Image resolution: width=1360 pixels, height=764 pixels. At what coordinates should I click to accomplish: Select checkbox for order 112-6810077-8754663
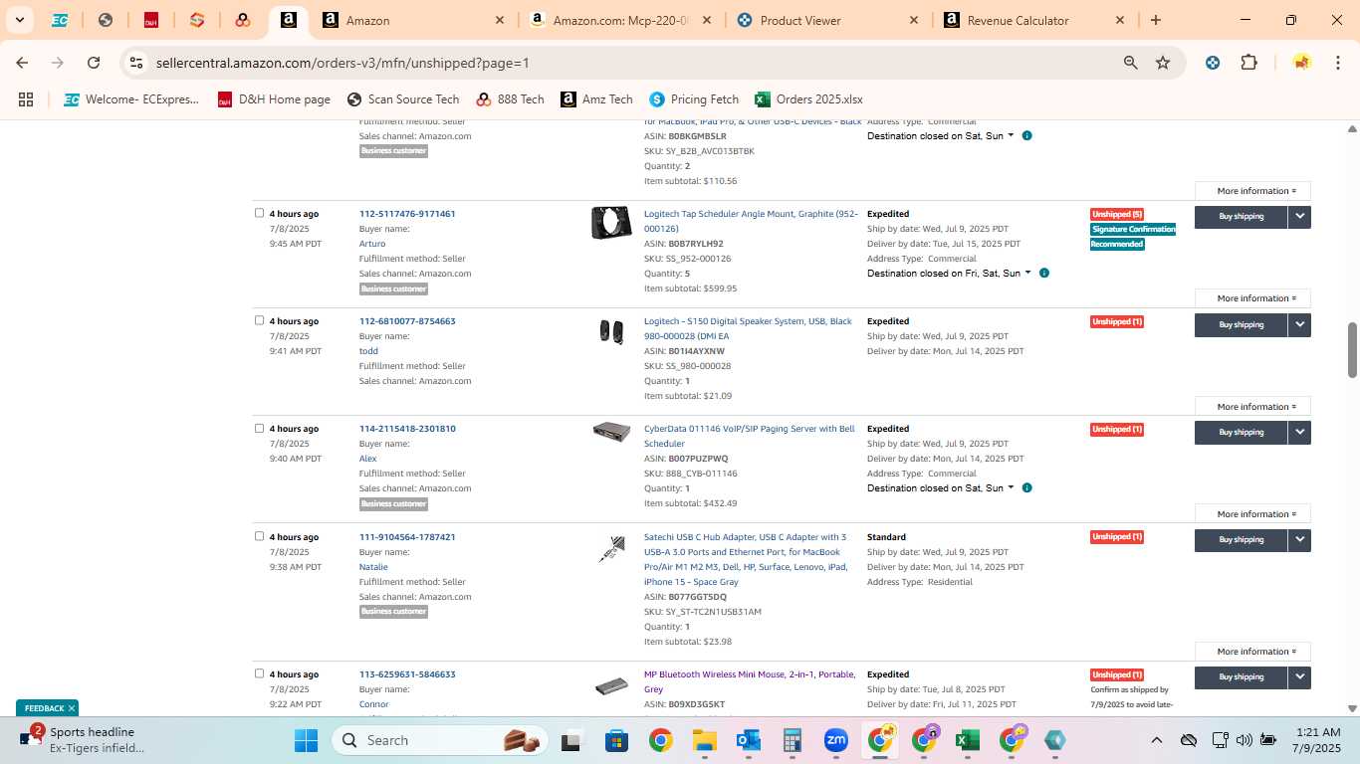point(259,320)
